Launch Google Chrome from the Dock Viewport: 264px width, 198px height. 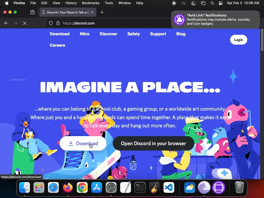82,187
